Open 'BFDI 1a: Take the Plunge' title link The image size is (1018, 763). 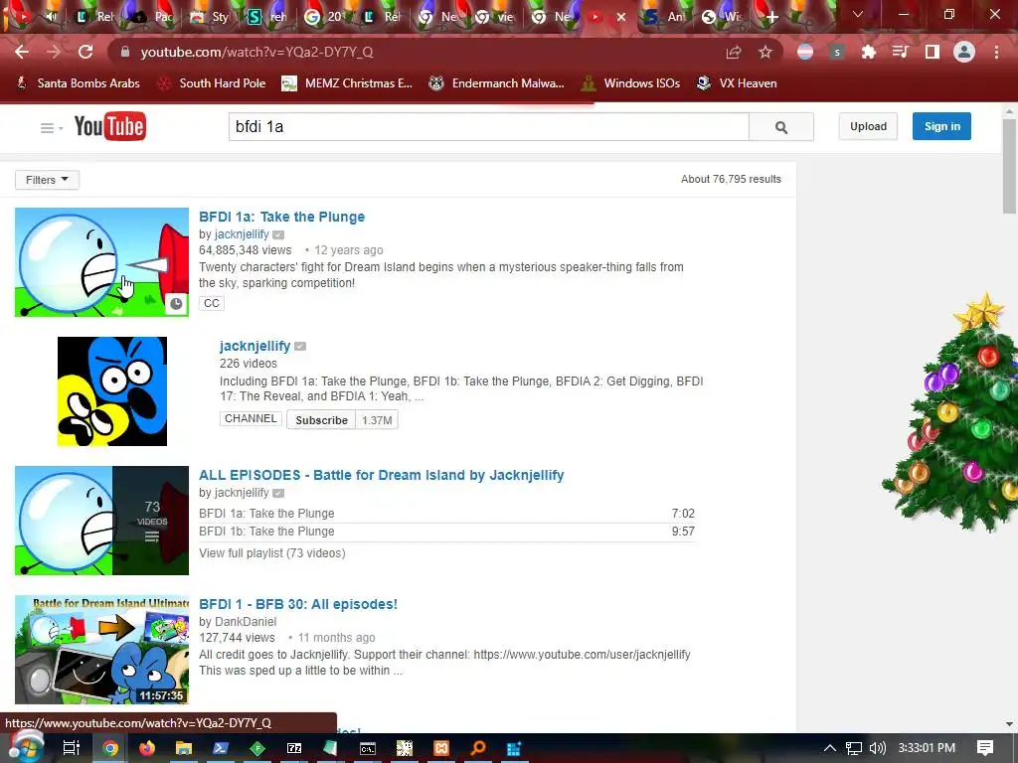point(281,217)
